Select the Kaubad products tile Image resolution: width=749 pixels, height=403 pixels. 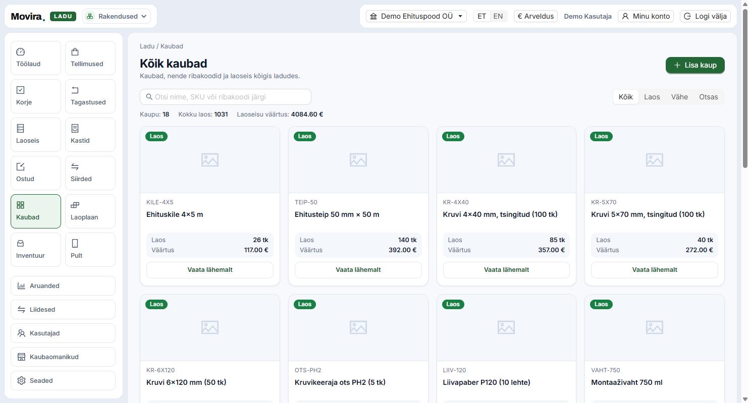point(36,211)
